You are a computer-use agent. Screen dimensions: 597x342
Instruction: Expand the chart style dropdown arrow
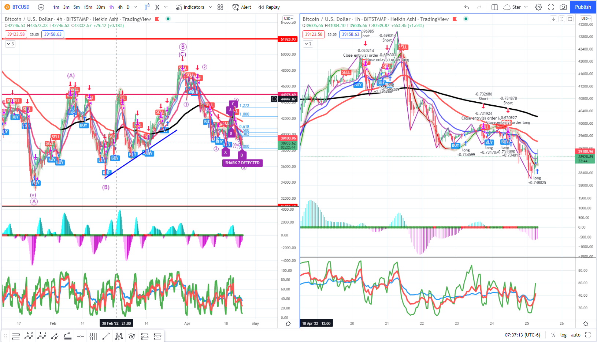pyautogui.click(x=166, y=7)
